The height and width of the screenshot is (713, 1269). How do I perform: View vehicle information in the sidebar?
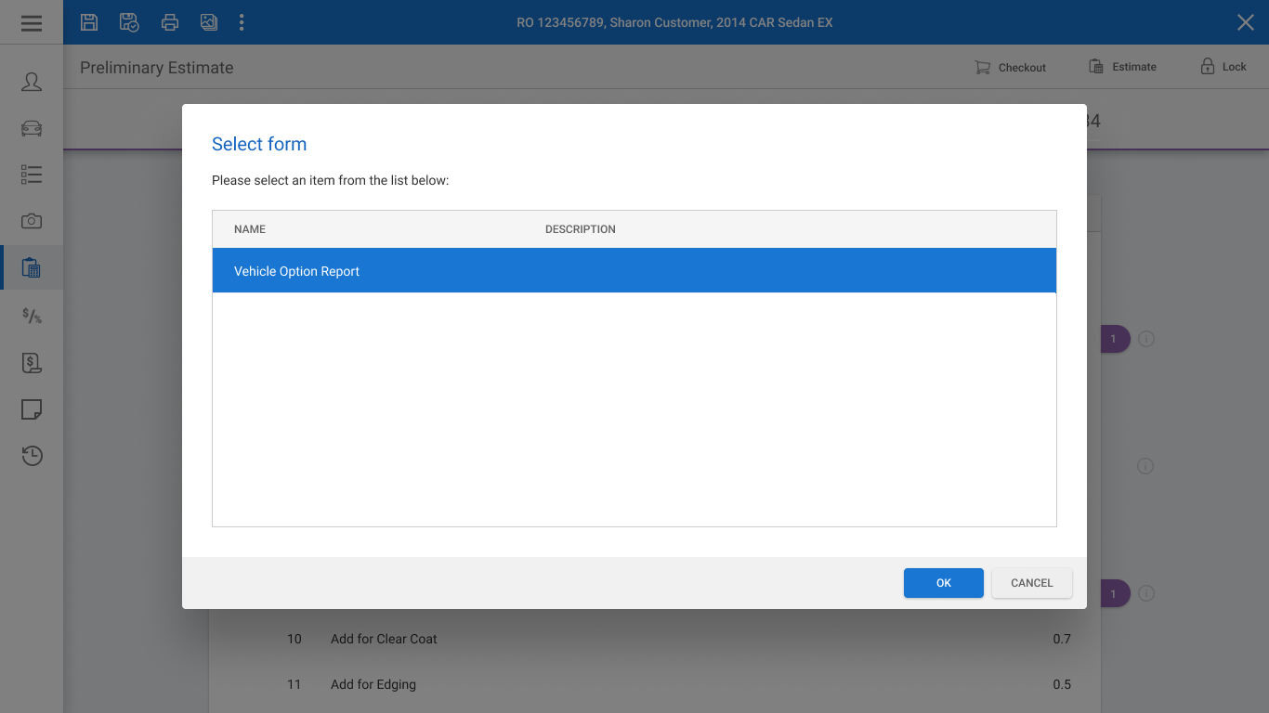point(32,128)
